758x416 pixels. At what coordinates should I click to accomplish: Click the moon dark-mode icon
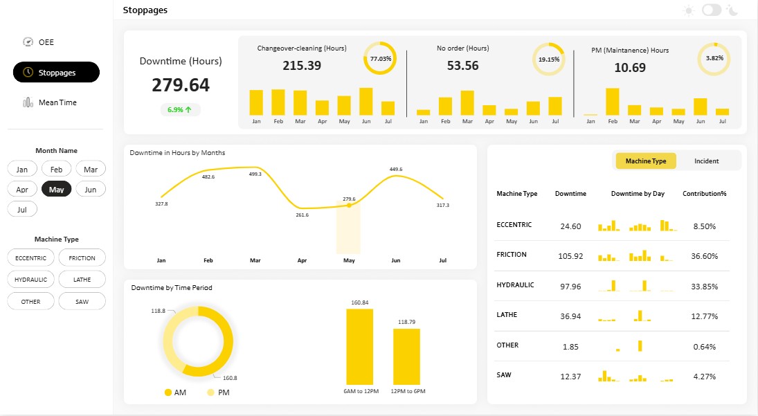(732, 10)
